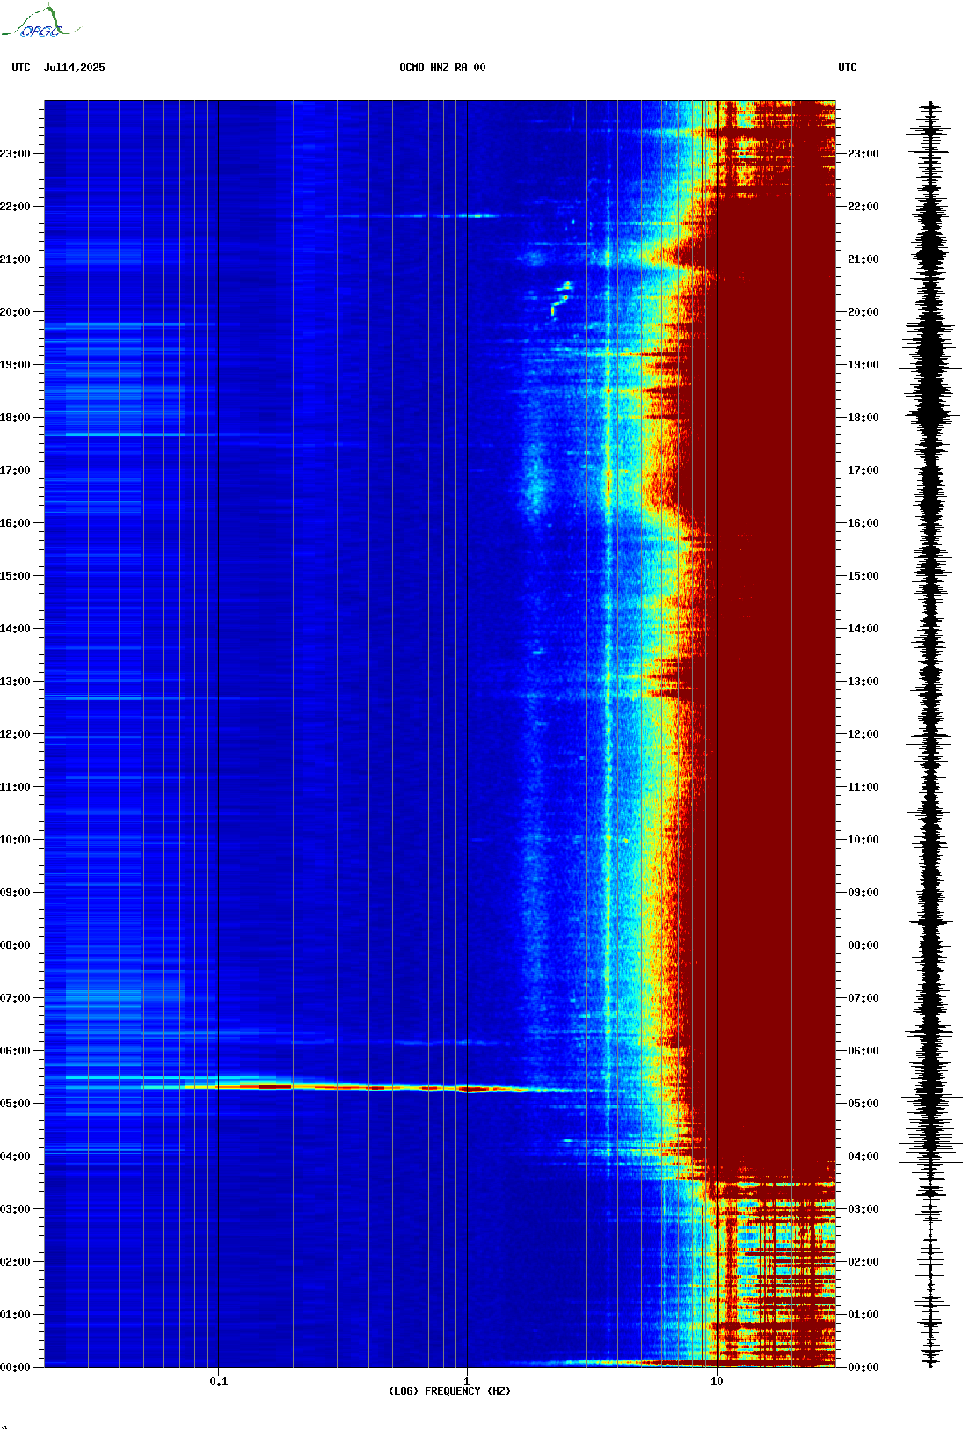Click the right-side 00:00 time label
Viewport: 969px width, 1437px height.
point(863,1368)
